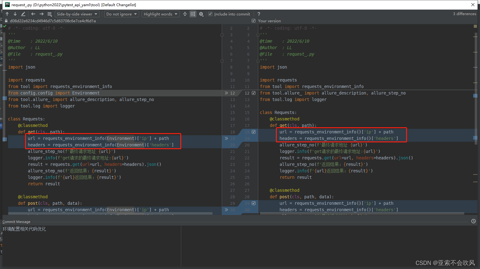Click the lock icon beside the revision hash
The image size is (480, 269).
[x=6, y=21]
